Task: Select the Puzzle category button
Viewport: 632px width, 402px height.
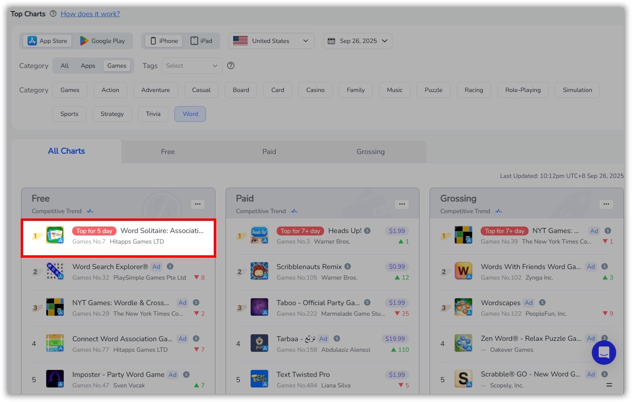Action: pos(433,90)
